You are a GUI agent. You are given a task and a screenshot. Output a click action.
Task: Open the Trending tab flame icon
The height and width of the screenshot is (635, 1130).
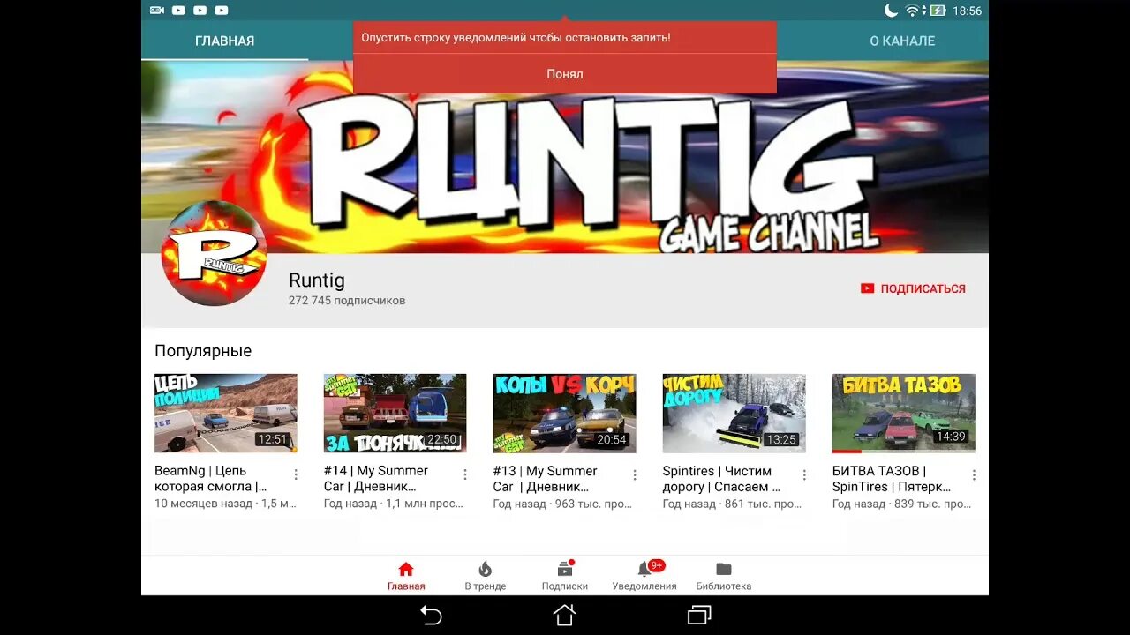[x=485, y=569]
